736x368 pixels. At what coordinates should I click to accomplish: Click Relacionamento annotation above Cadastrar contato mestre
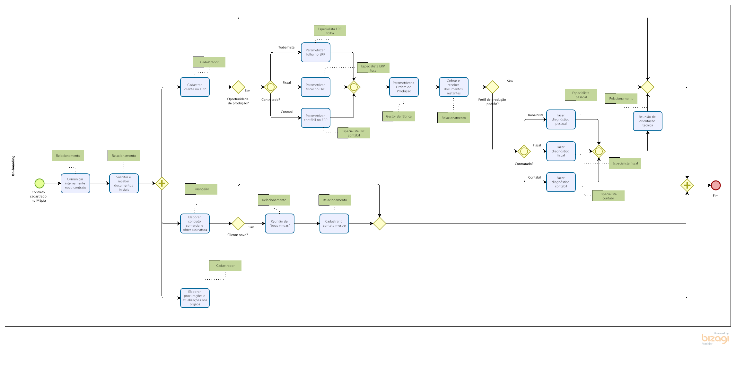click(335, 200)
